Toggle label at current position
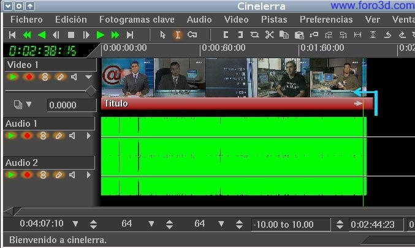 pos(314,35)
